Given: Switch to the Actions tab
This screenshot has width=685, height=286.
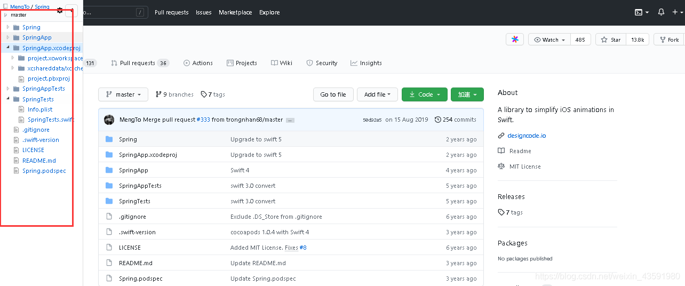Looking at the screenshot, I should (198, 63).
